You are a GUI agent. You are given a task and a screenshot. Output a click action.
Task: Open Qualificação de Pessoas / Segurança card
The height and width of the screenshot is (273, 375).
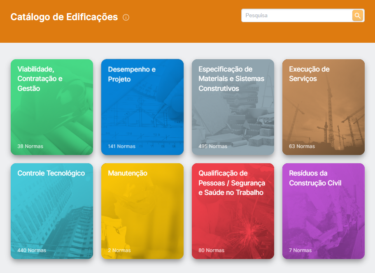click(x=233, y=211)
